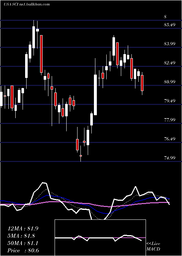This screenshot has height=256, width=182.
Task: Click the 83.99 price axis label
Action: click(170, 44)
